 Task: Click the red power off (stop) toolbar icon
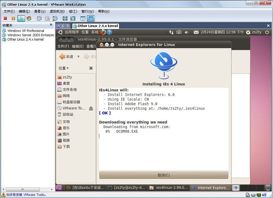click(5, 18)
